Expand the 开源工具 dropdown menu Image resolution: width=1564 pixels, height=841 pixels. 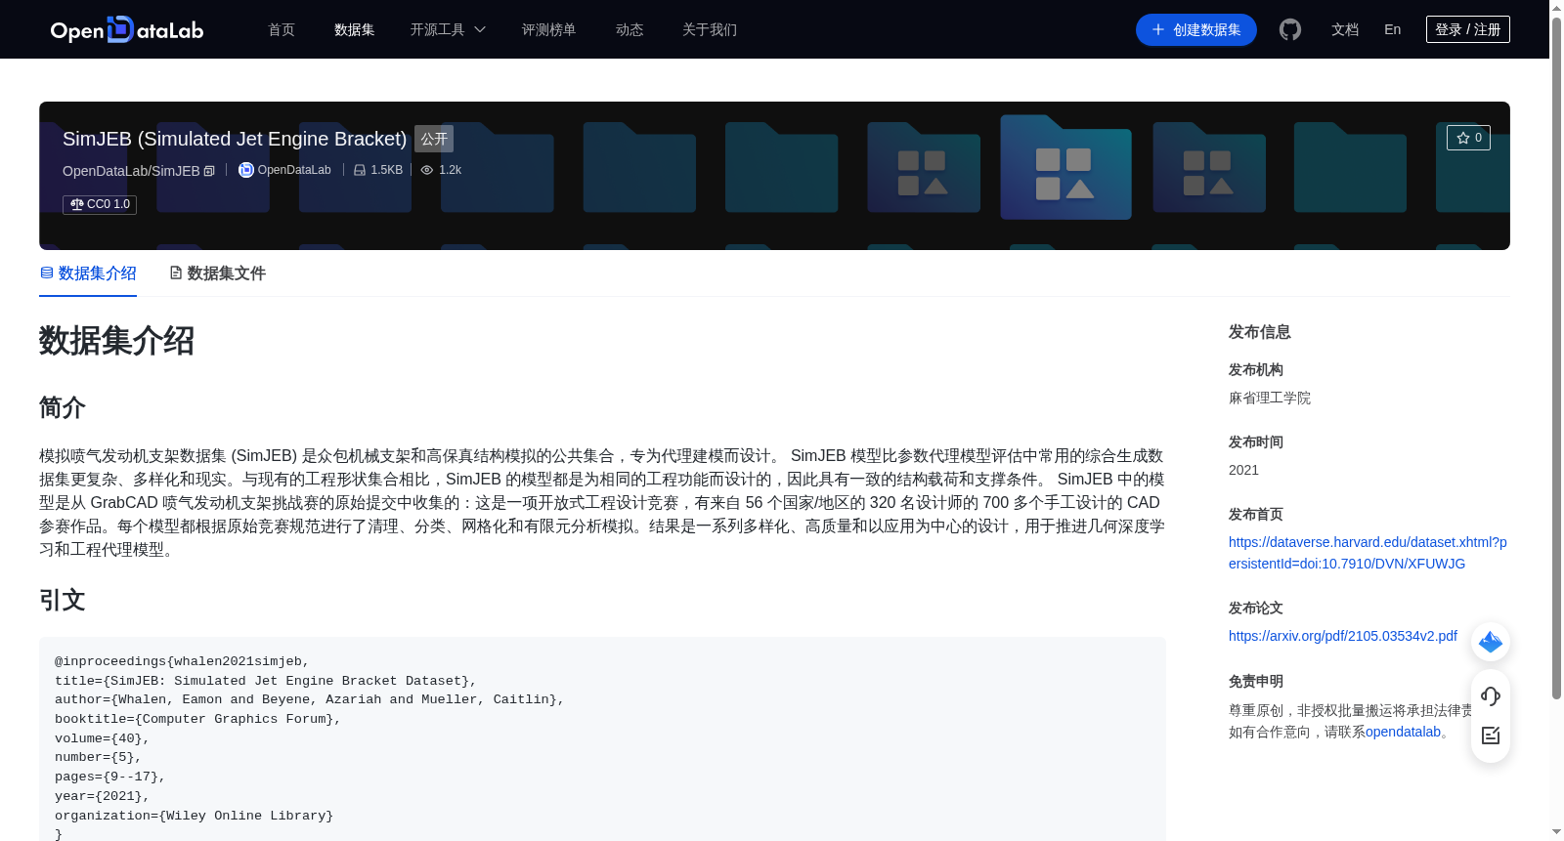coord(448,29)
